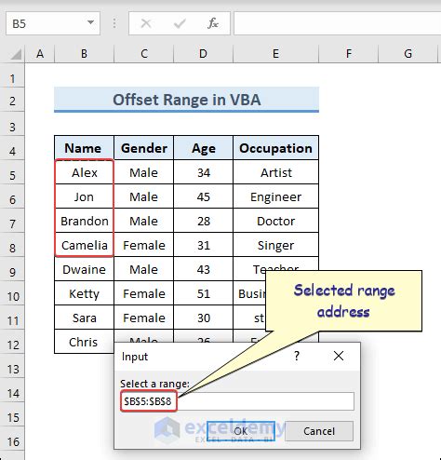
Task: Select row 6 header
Action: [x=12, y=196]
